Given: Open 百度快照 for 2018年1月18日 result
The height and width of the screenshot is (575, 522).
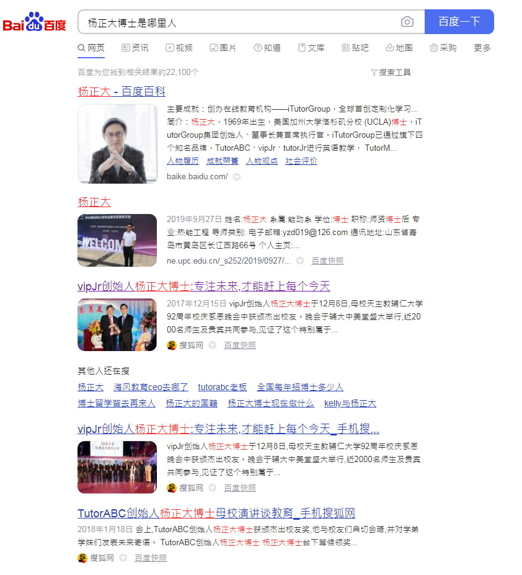Looking at the screenshot, I should click(151, 558).
